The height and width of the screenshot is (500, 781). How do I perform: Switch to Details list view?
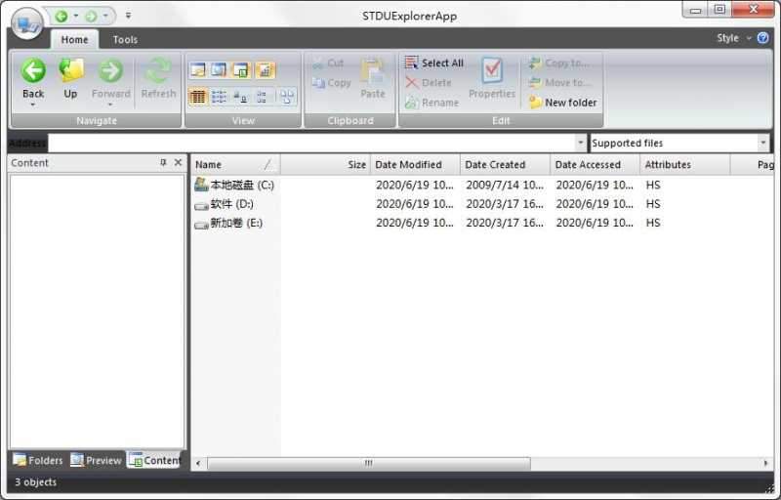198,97
